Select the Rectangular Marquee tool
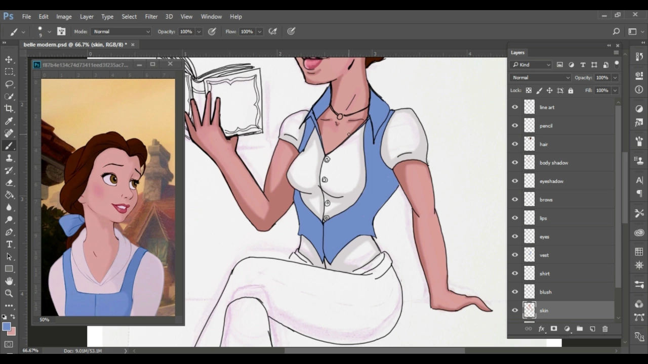Screen dimensions: 648x364 pyautogui.click(x=9, y=72)
